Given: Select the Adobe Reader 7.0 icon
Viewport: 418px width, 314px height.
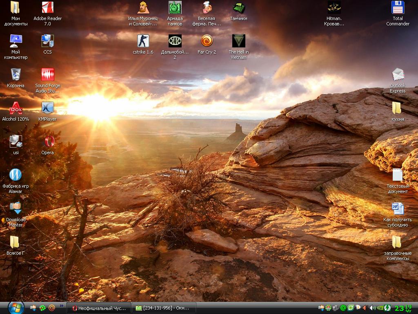Looking at the screenshot, I should (48, 8).
